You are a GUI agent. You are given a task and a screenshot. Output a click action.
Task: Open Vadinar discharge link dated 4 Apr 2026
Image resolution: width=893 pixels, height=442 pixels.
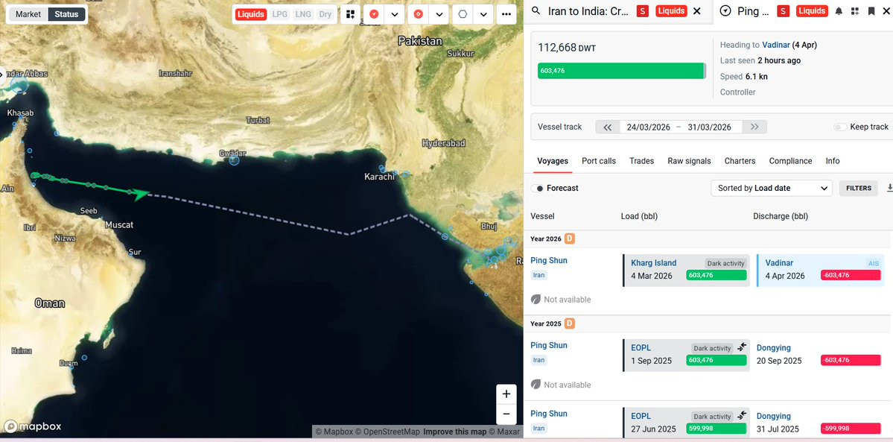pyautogui.click(x=779, y=263)
